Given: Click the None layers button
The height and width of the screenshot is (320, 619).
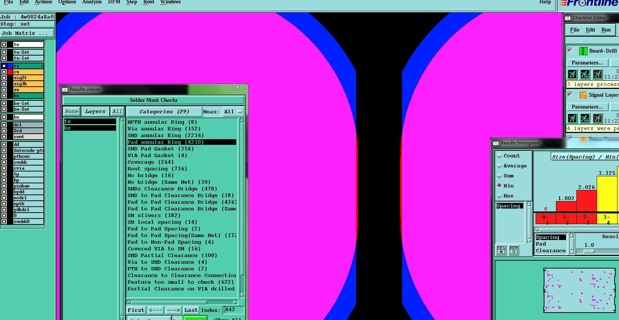Looking at the screenshot, I should tap(71, 111).
